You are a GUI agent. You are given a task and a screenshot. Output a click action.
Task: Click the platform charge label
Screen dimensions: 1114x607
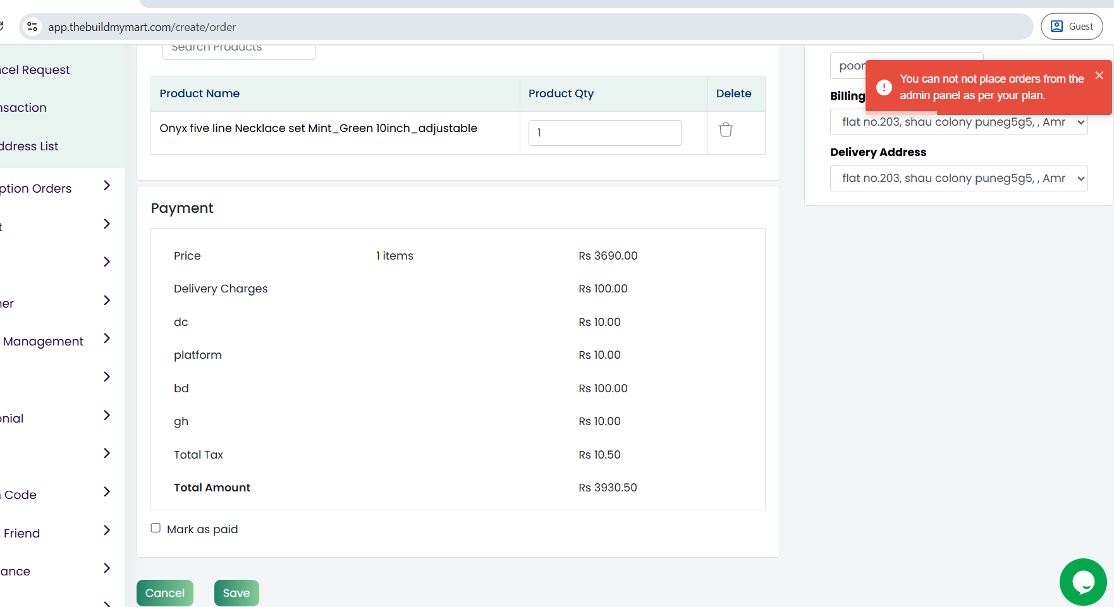[x=198, y=355]
